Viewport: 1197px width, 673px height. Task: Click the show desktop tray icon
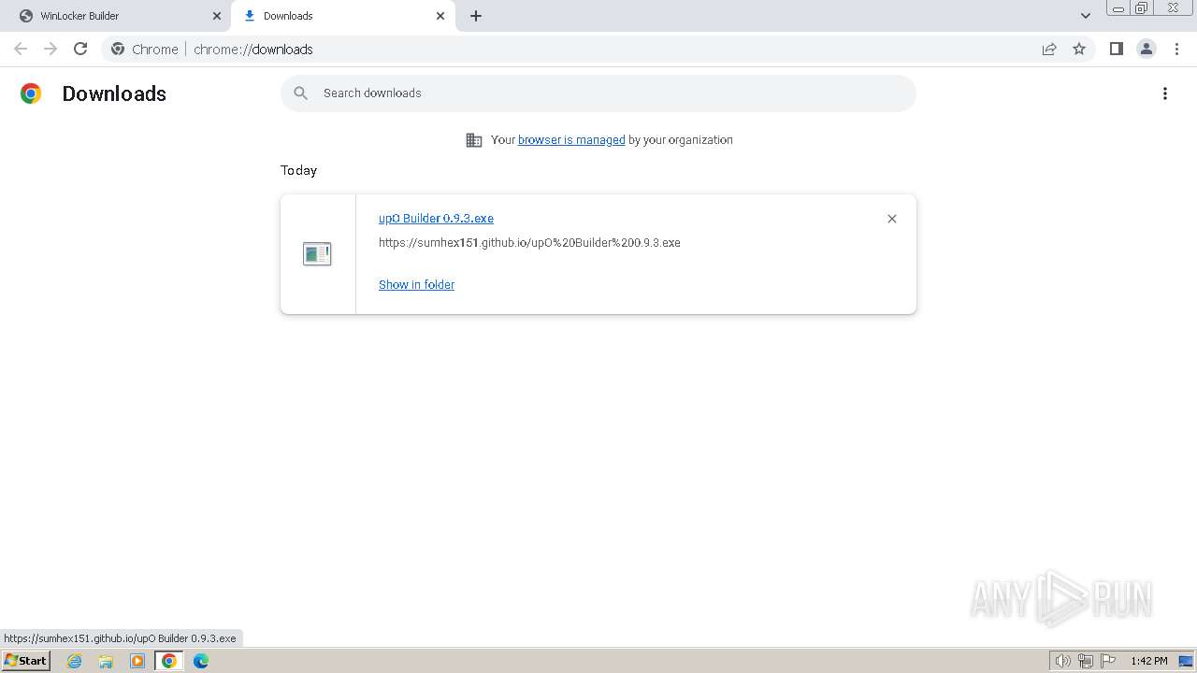[x=1186, y=661]
